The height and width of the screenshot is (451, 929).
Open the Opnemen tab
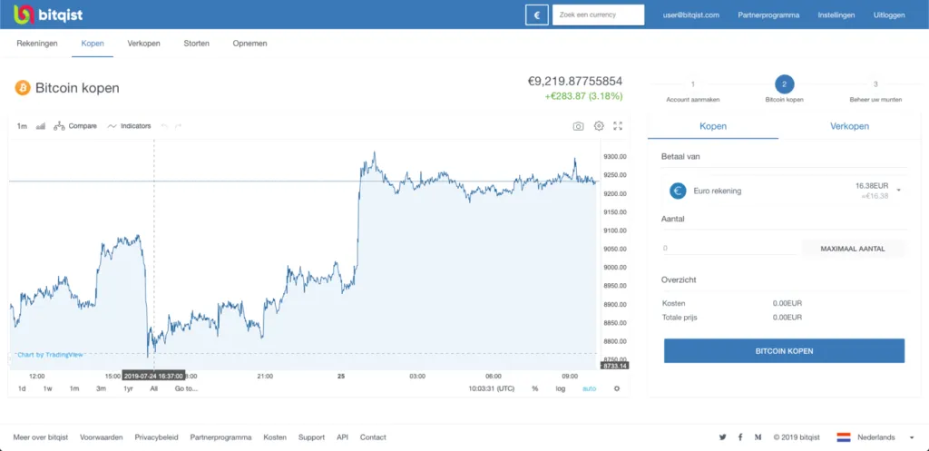250,44
